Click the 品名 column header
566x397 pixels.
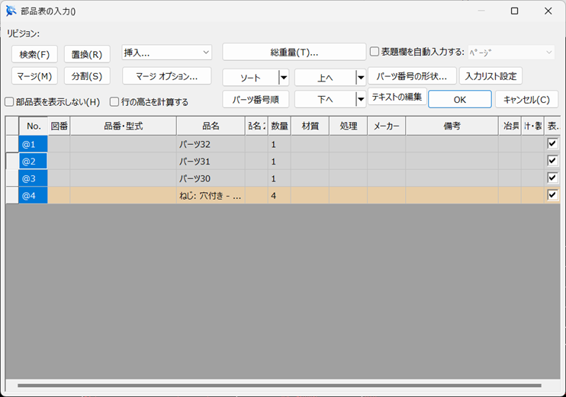pos(211,126)
